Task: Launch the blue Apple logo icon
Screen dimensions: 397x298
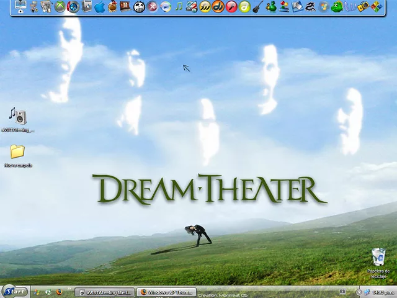Action: coord(100,7)
